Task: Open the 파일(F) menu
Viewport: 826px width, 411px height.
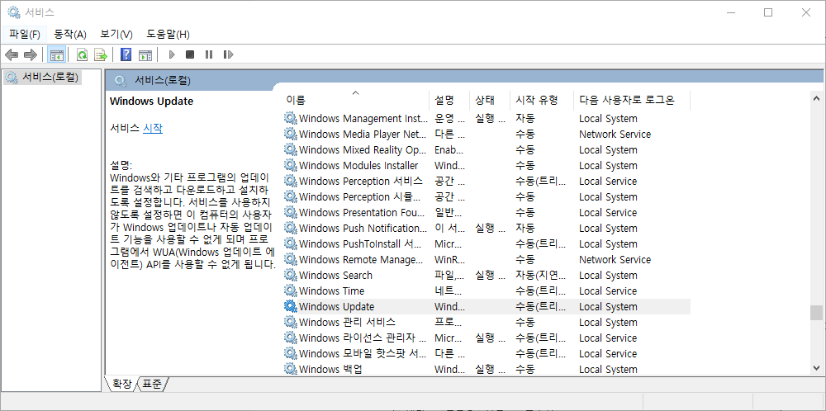Action: tap(25, 34)
